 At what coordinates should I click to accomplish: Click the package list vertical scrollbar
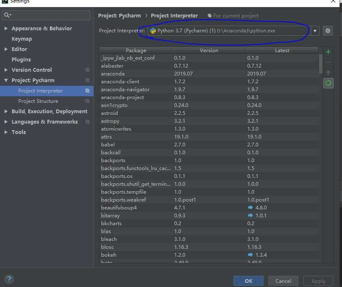(320, 64)
